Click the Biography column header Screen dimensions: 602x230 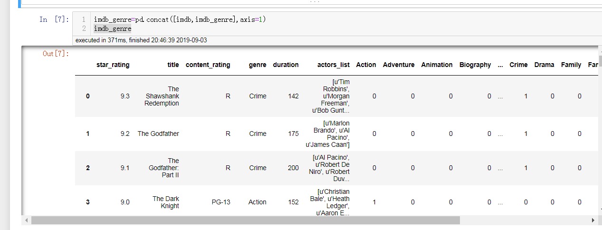click(x=475, y=65)
